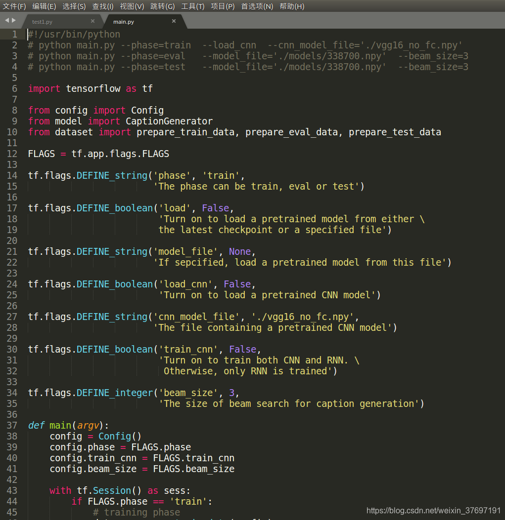Image resolution: width=505 pixels, height=520 pixels.
Task: Open the 工具(T) menu
Action: click(193, 6)
